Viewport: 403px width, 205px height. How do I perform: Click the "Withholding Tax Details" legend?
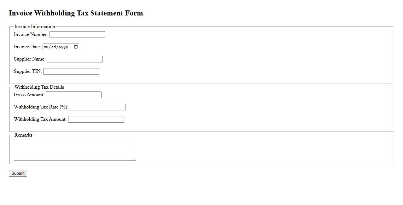tap(39, 87)
